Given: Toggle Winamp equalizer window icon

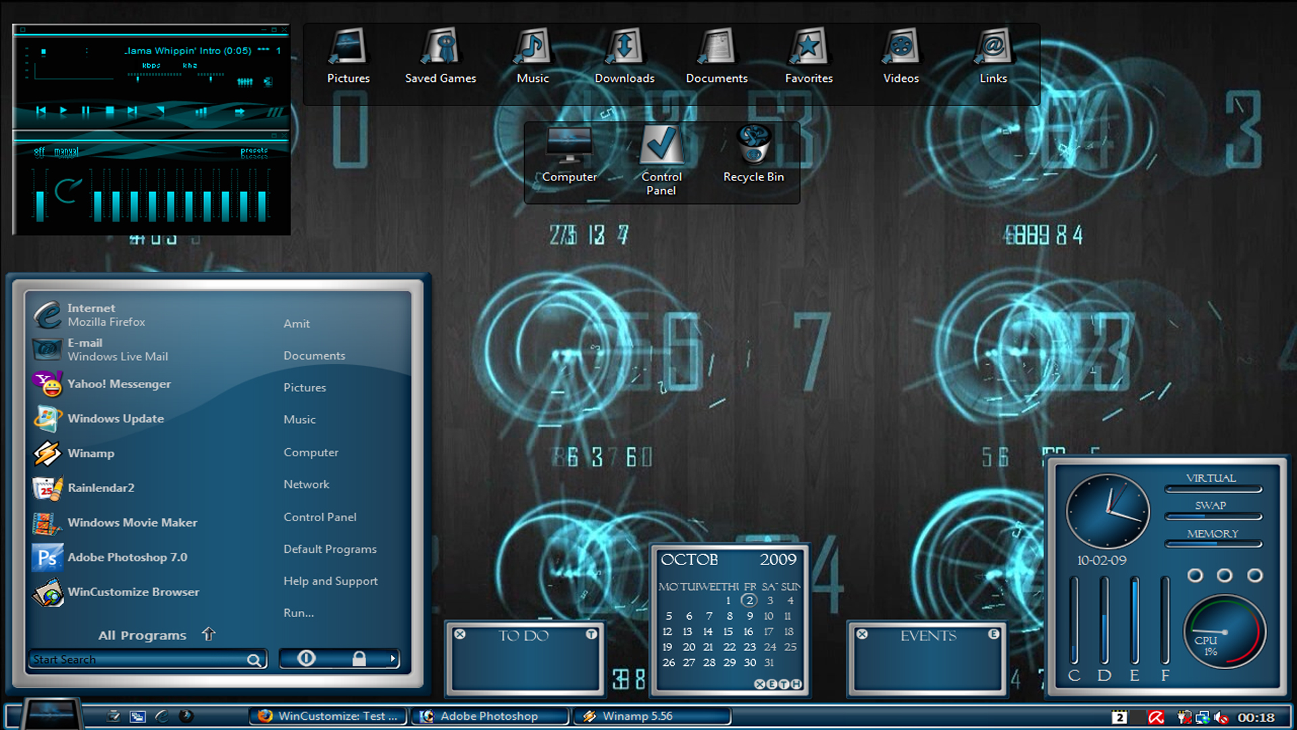Looking at the screenshot, I should (245, 82).
